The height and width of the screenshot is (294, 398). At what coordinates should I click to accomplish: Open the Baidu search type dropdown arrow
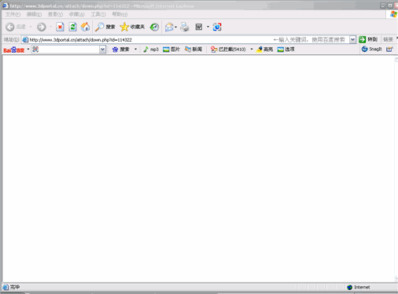tap(135, 50)
